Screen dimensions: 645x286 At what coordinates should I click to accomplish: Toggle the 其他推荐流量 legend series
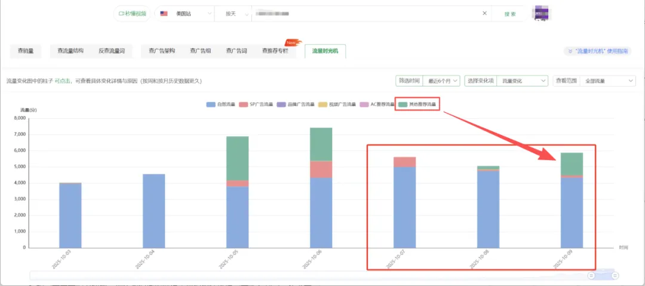[417, 104]
